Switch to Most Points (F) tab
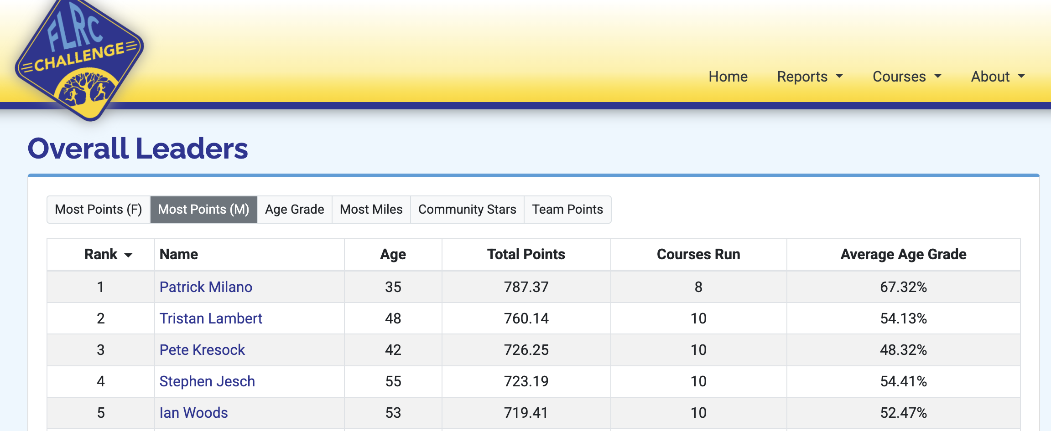The image size is (1051, 431). 99,210
